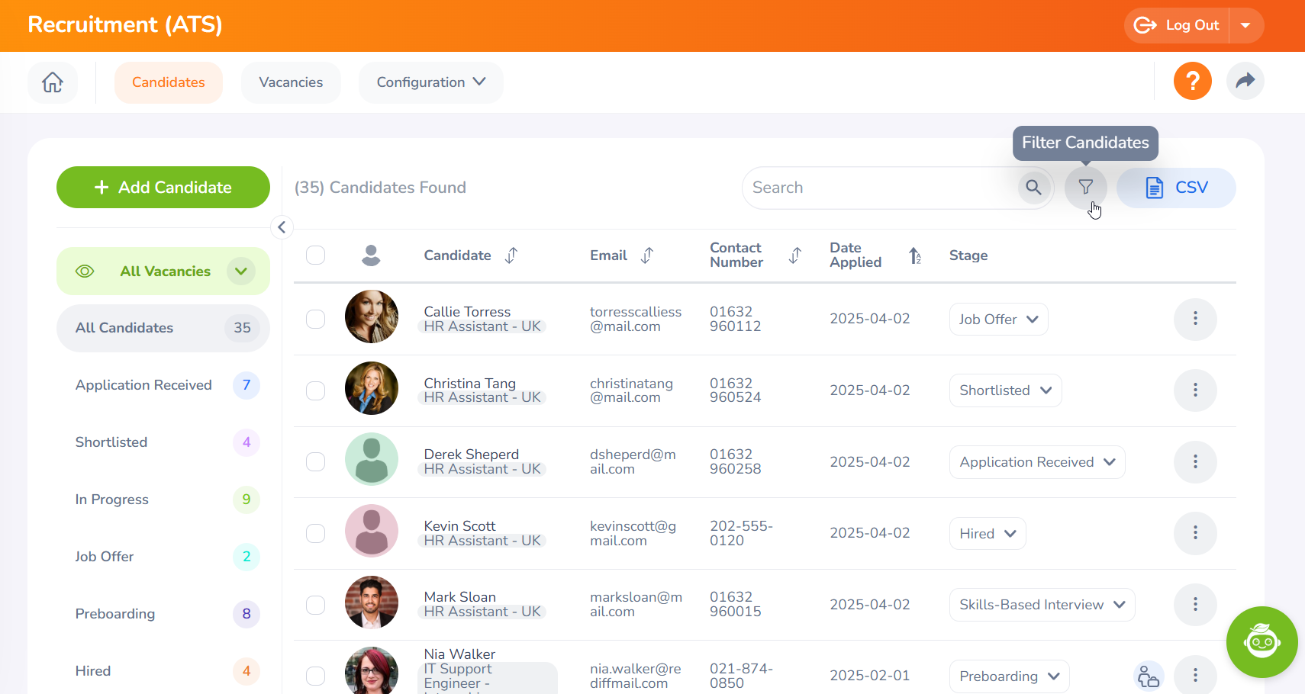This screenshot has height=694, width=1305.
Task: Click the share arrow icon
Action: coord(1245,81)
